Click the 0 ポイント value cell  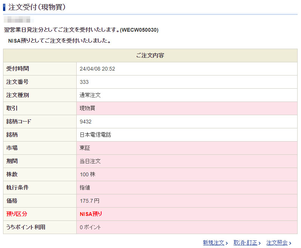pyautogui.click(x=90, y=227)
